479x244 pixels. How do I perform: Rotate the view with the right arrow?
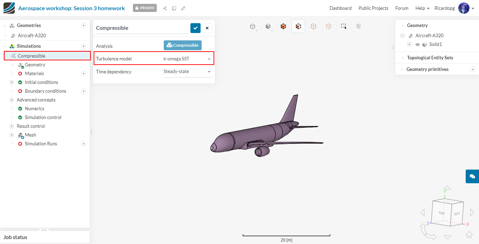[x=472, y=212]
